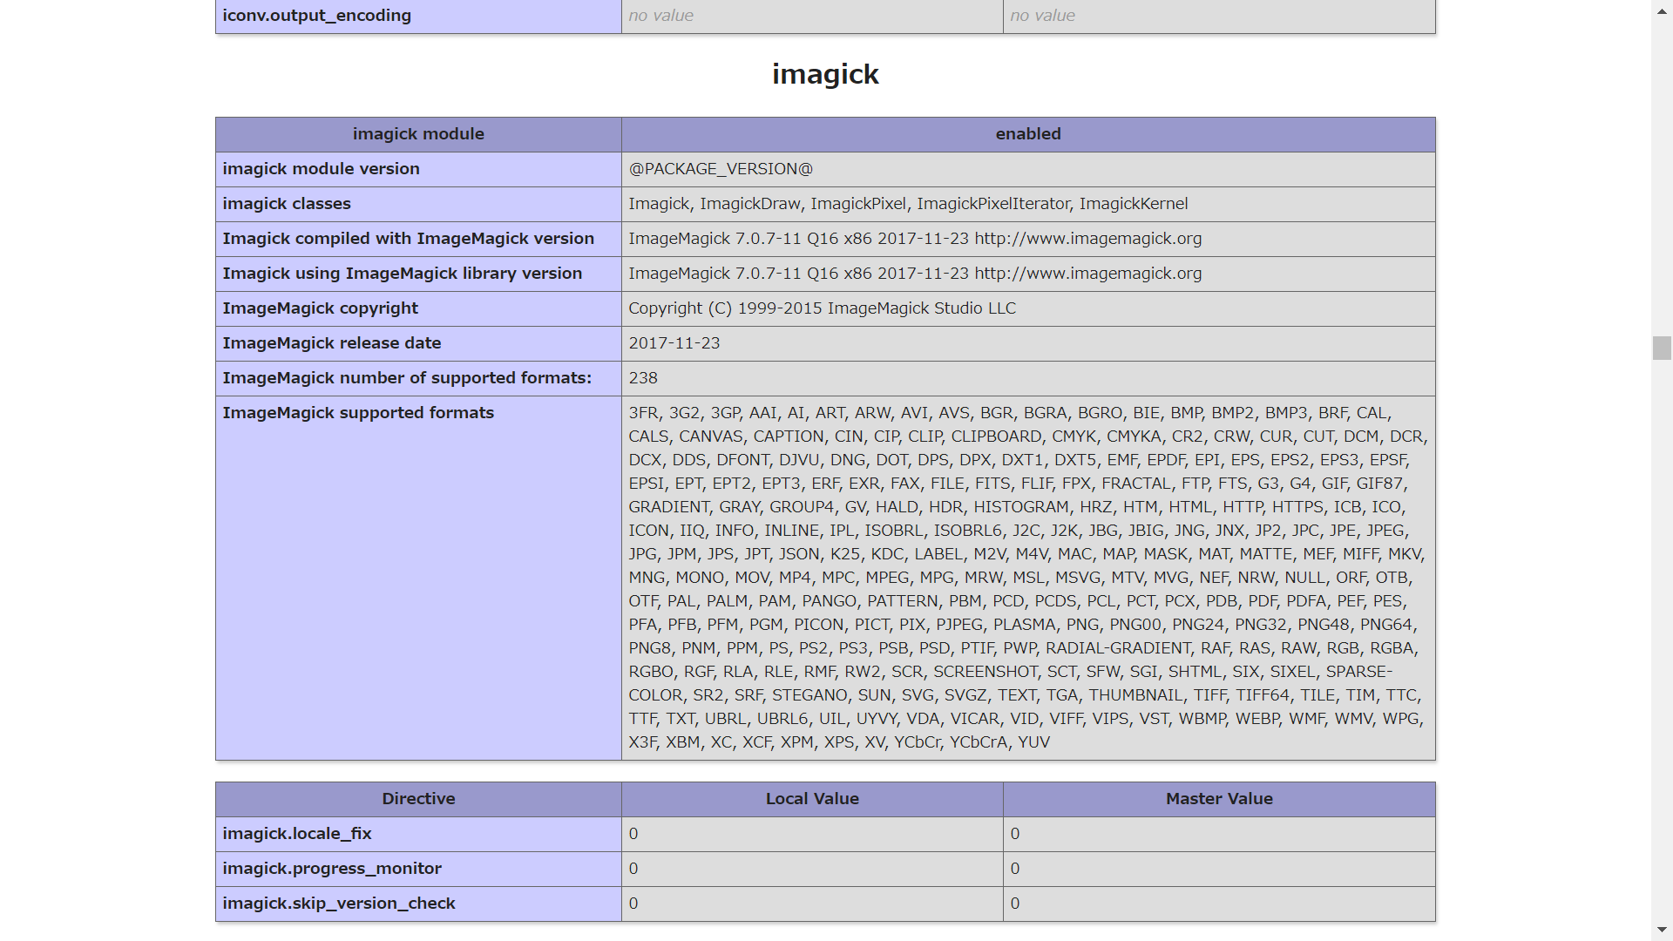Select the imagick.progress_monitor directive name
This screenshot has width=1673, height=941.
[x=332, y=869]
